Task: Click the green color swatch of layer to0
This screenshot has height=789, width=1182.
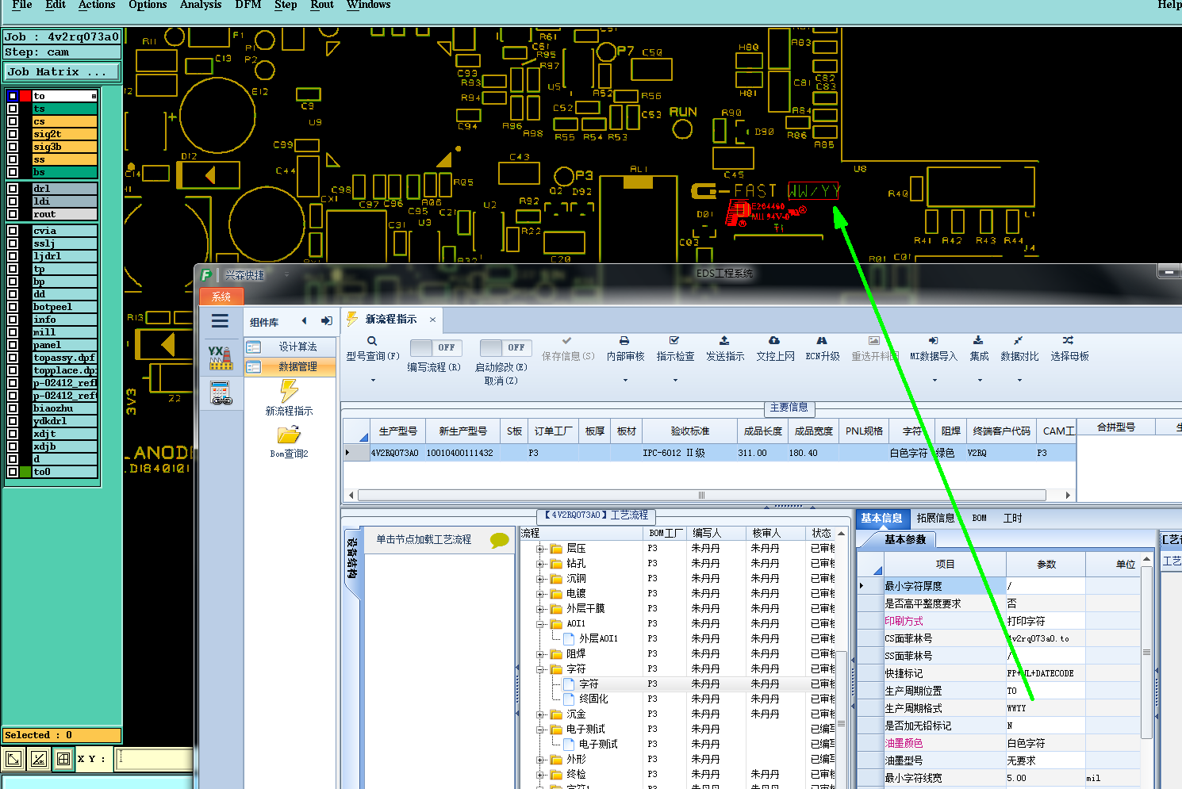Action: (25, 472)
